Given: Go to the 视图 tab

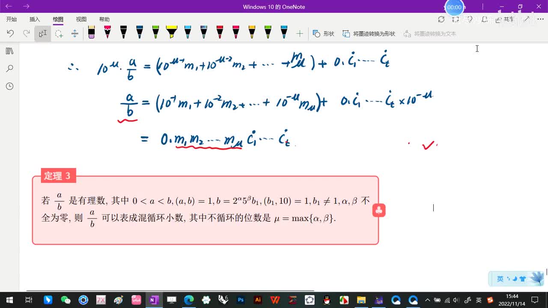Looking at the screenshot, I should click(81, 19).
